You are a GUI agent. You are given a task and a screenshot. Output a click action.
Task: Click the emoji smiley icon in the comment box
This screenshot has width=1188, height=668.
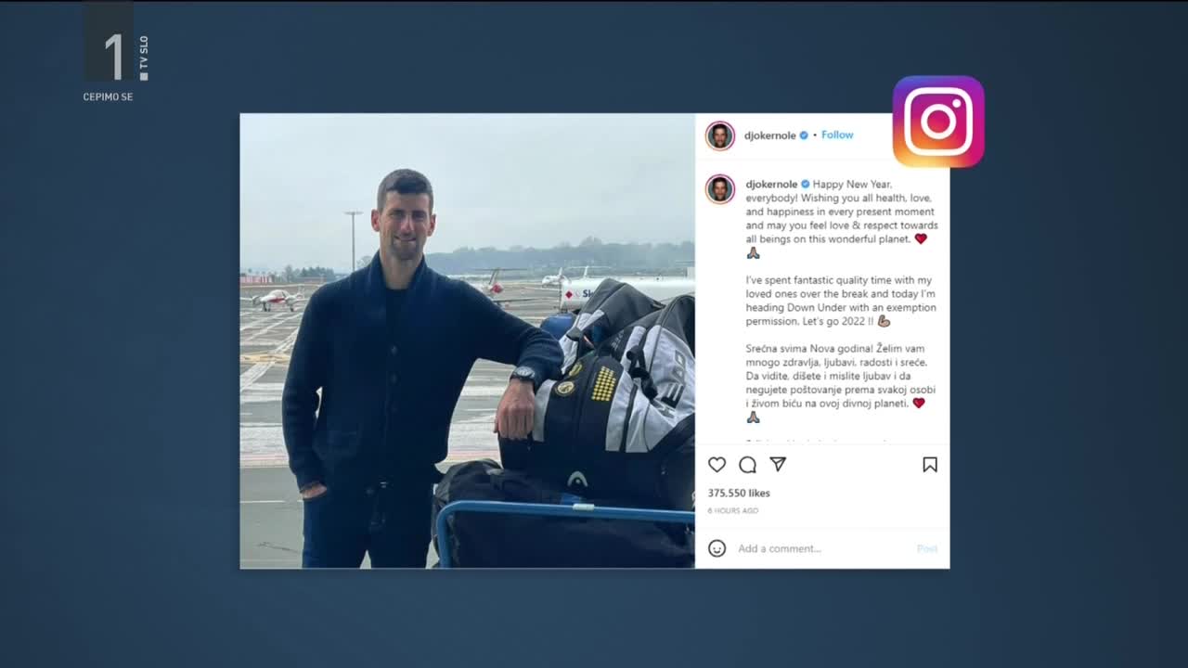(x=717, y=548)
